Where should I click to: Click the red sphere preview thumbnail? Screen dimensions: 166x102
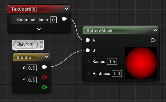tap(141, 63)
